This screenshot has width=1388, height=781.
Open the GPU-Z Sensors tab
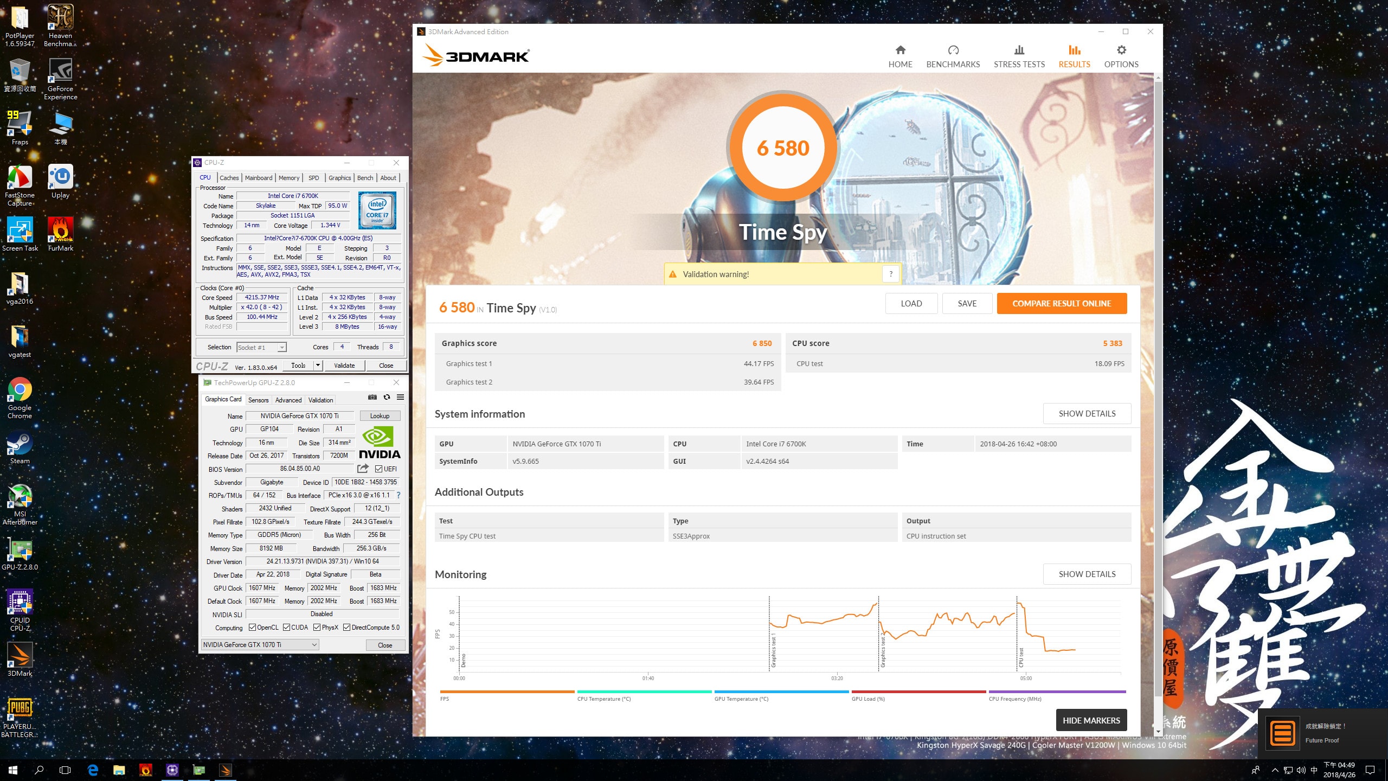258,400
